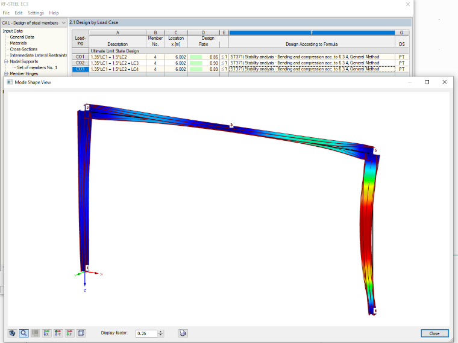Click CO2 stability analysis formula cell

pos(312,63)
